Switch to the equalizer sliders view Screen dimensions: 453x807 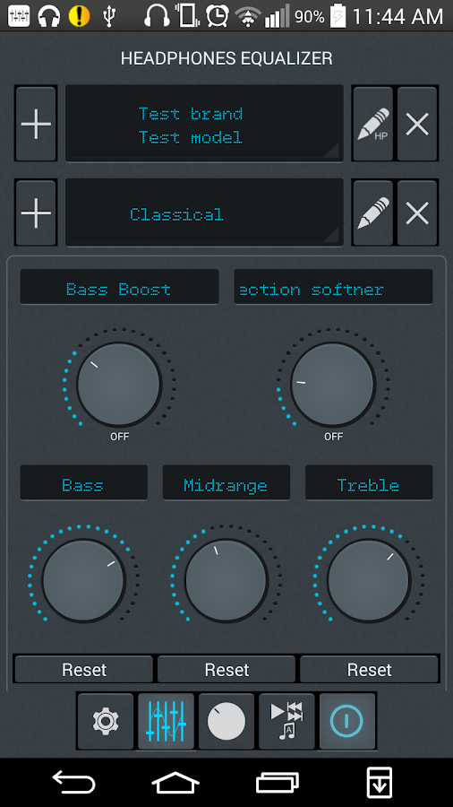click(166, 721)
